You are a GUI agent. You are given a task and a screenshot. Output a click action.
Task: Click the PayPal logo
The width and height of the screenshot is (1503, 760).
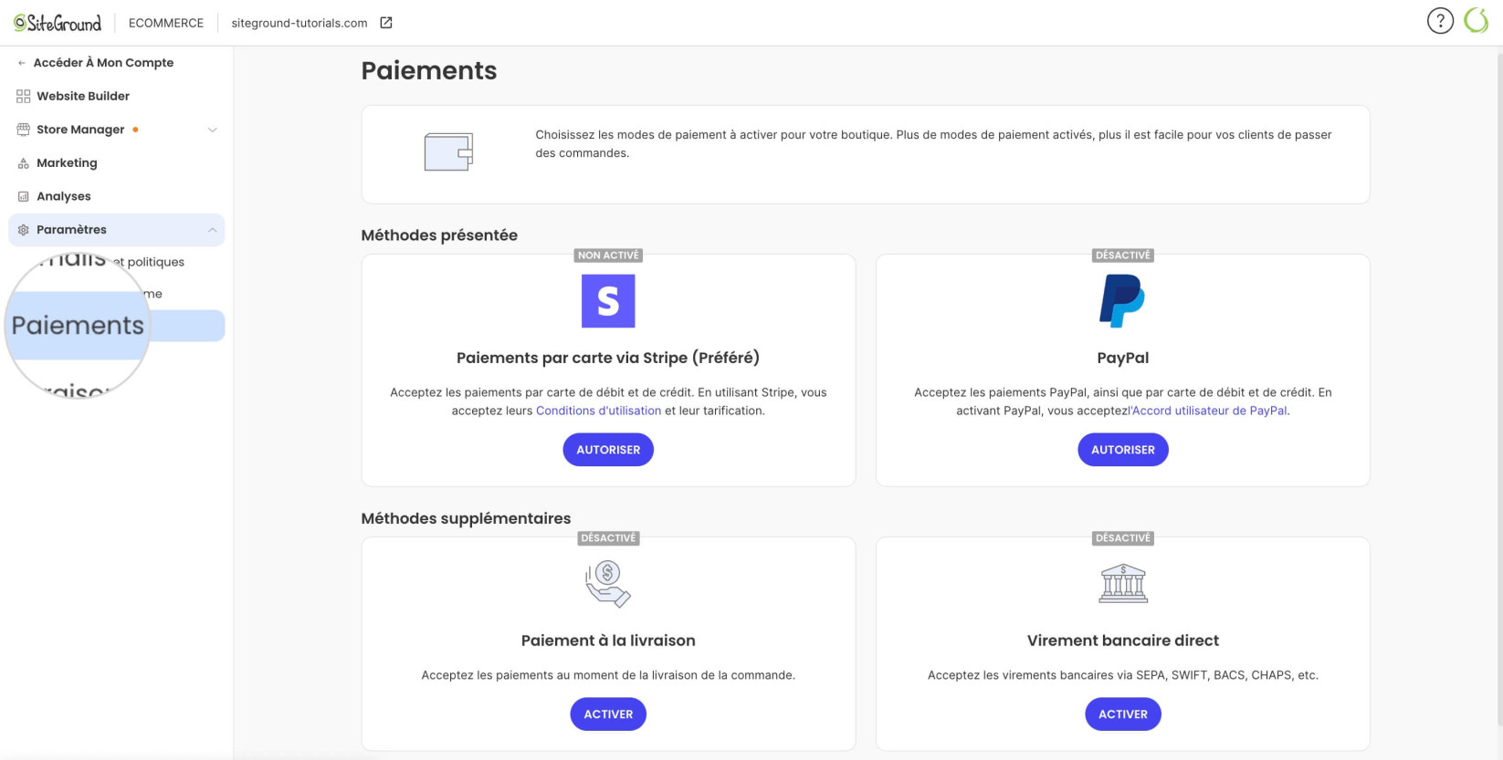click(x=1122, y=301)
